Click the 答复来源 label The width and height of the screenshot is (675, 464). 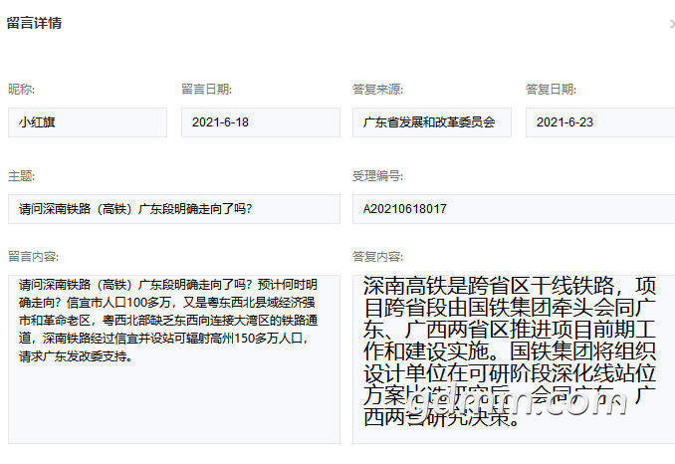click(377, 90)
